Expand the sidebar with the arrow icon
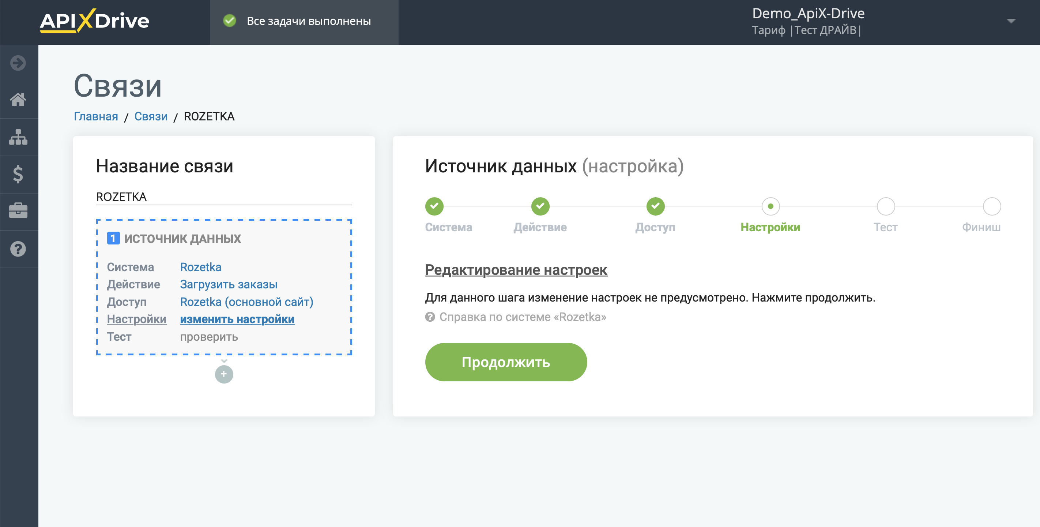 click(18, 63)
